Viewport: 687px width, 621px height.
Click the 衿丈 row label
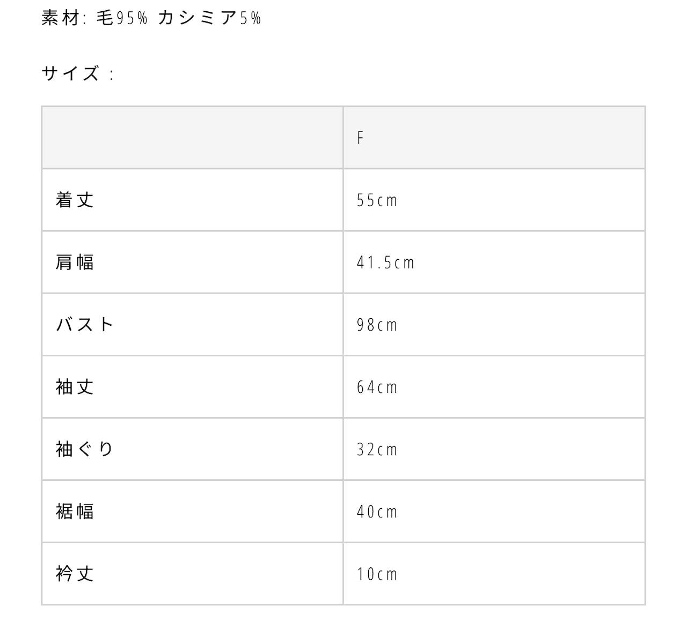coord(75,574)
